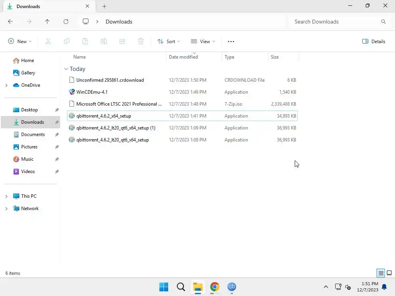Image resolution: width=395 pixels, height=296 pixels.
Task: Select qbittorrent_4.6.2_lt20_qt6_x64_setup (1) file name
Action: point(116,128)
